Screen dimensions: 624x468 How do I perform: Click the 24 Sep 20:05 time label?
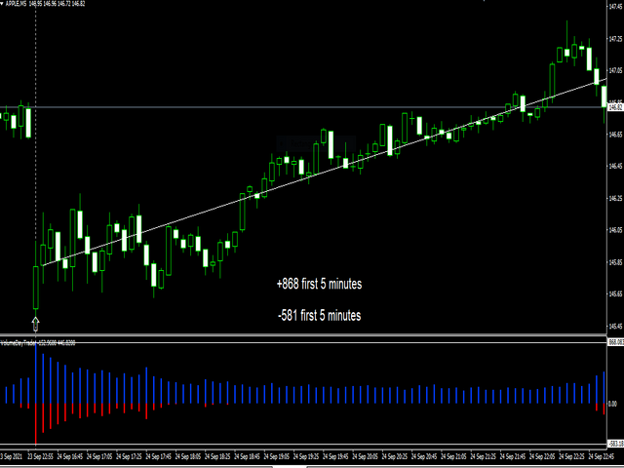tap(366, 456)
